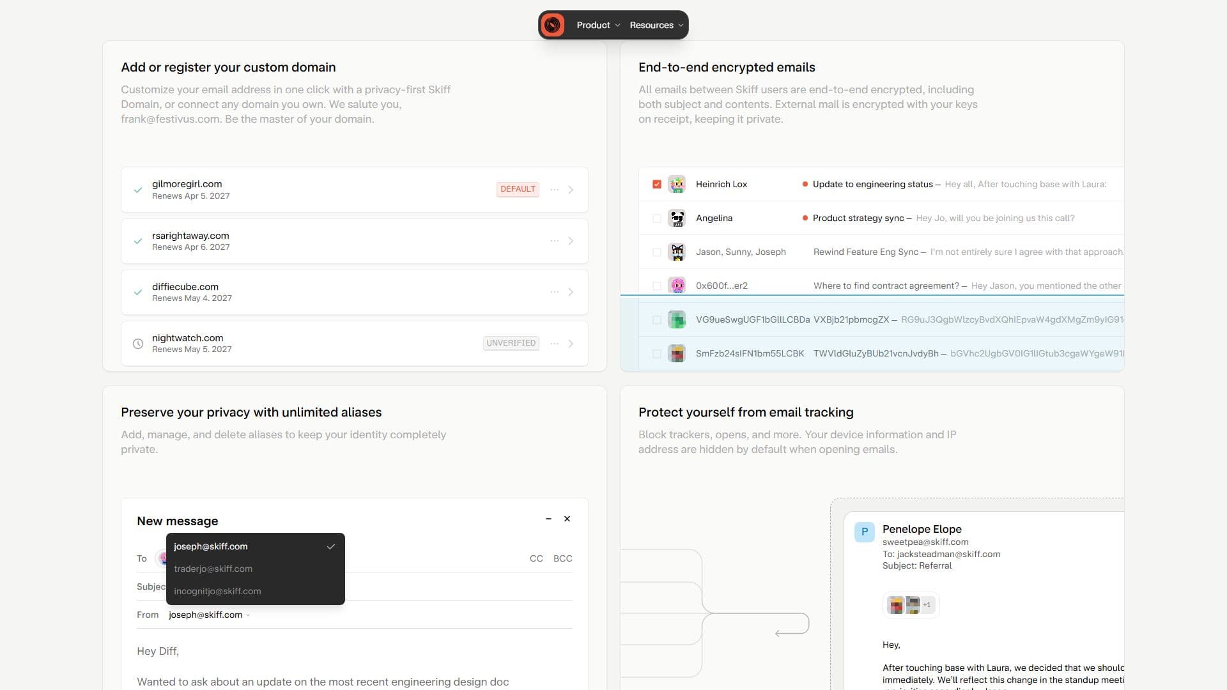Click sweetpea@skiff.com sender address
The height and width of the screenshot is (690, 1227).
point(925,542)
